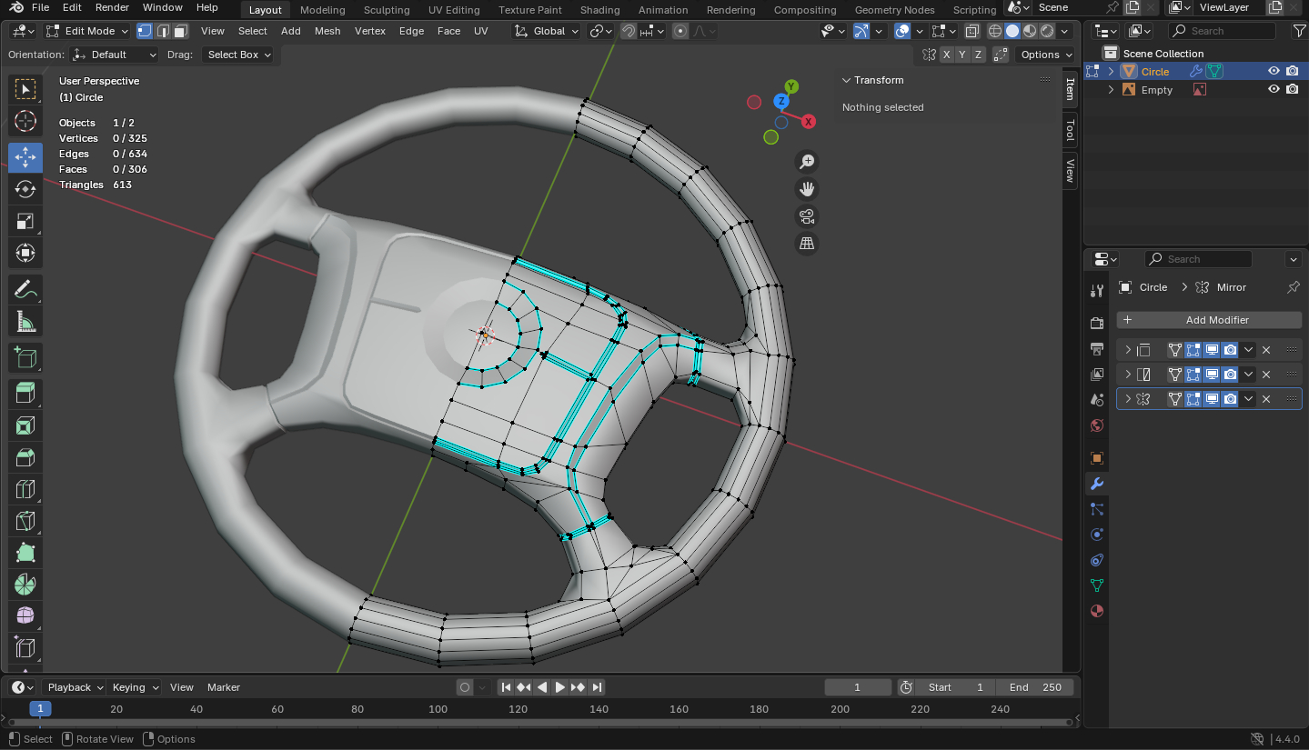
Task: Select the Cursor tool in toolbar
Action: (x=25, y=121)
